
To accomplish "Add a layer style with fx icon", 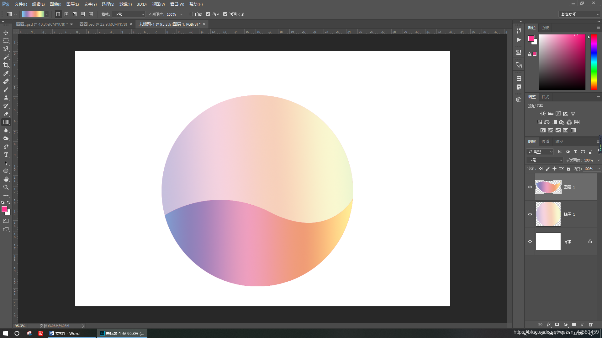I will (549, 325).
